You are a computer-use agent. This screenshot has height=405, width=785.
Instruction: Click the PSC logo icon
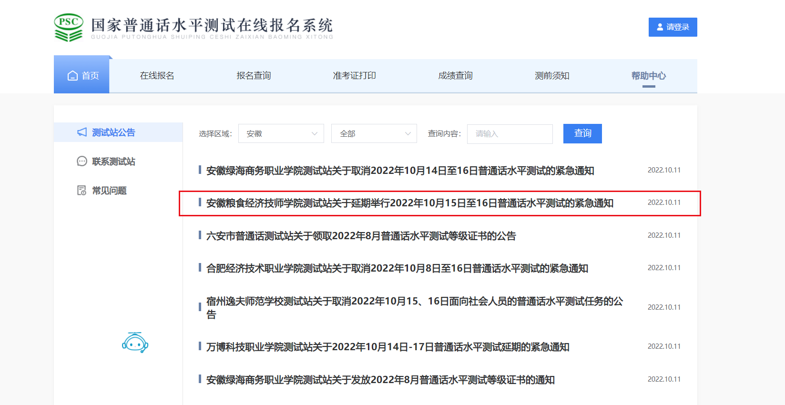pos(69,28)
